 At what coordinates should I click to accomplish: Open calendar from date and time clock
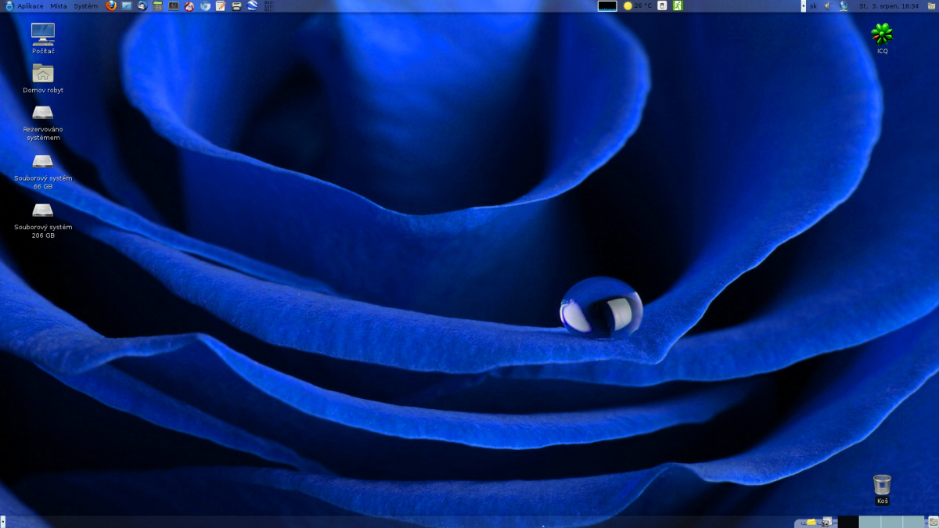(889, 5)
